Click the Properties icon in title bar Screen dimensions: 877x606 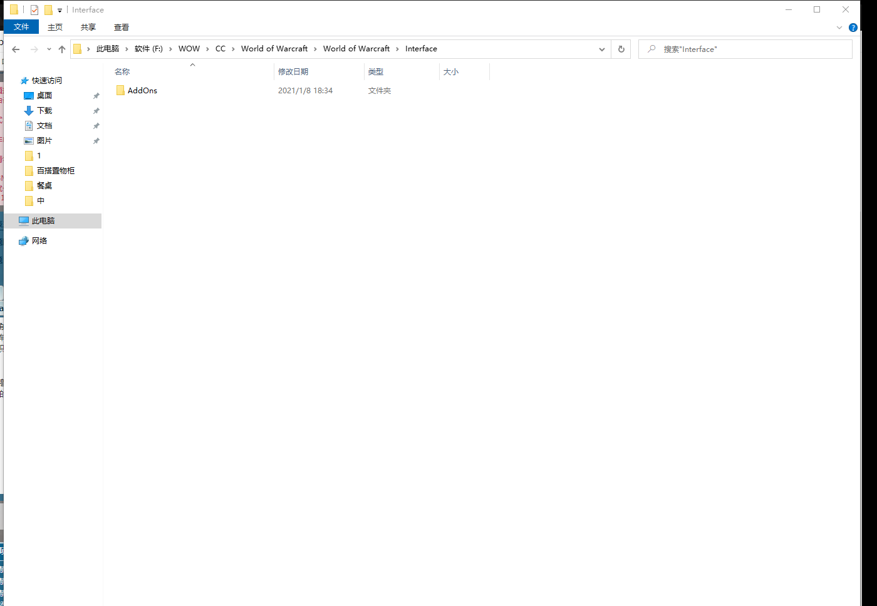point(34,10)
